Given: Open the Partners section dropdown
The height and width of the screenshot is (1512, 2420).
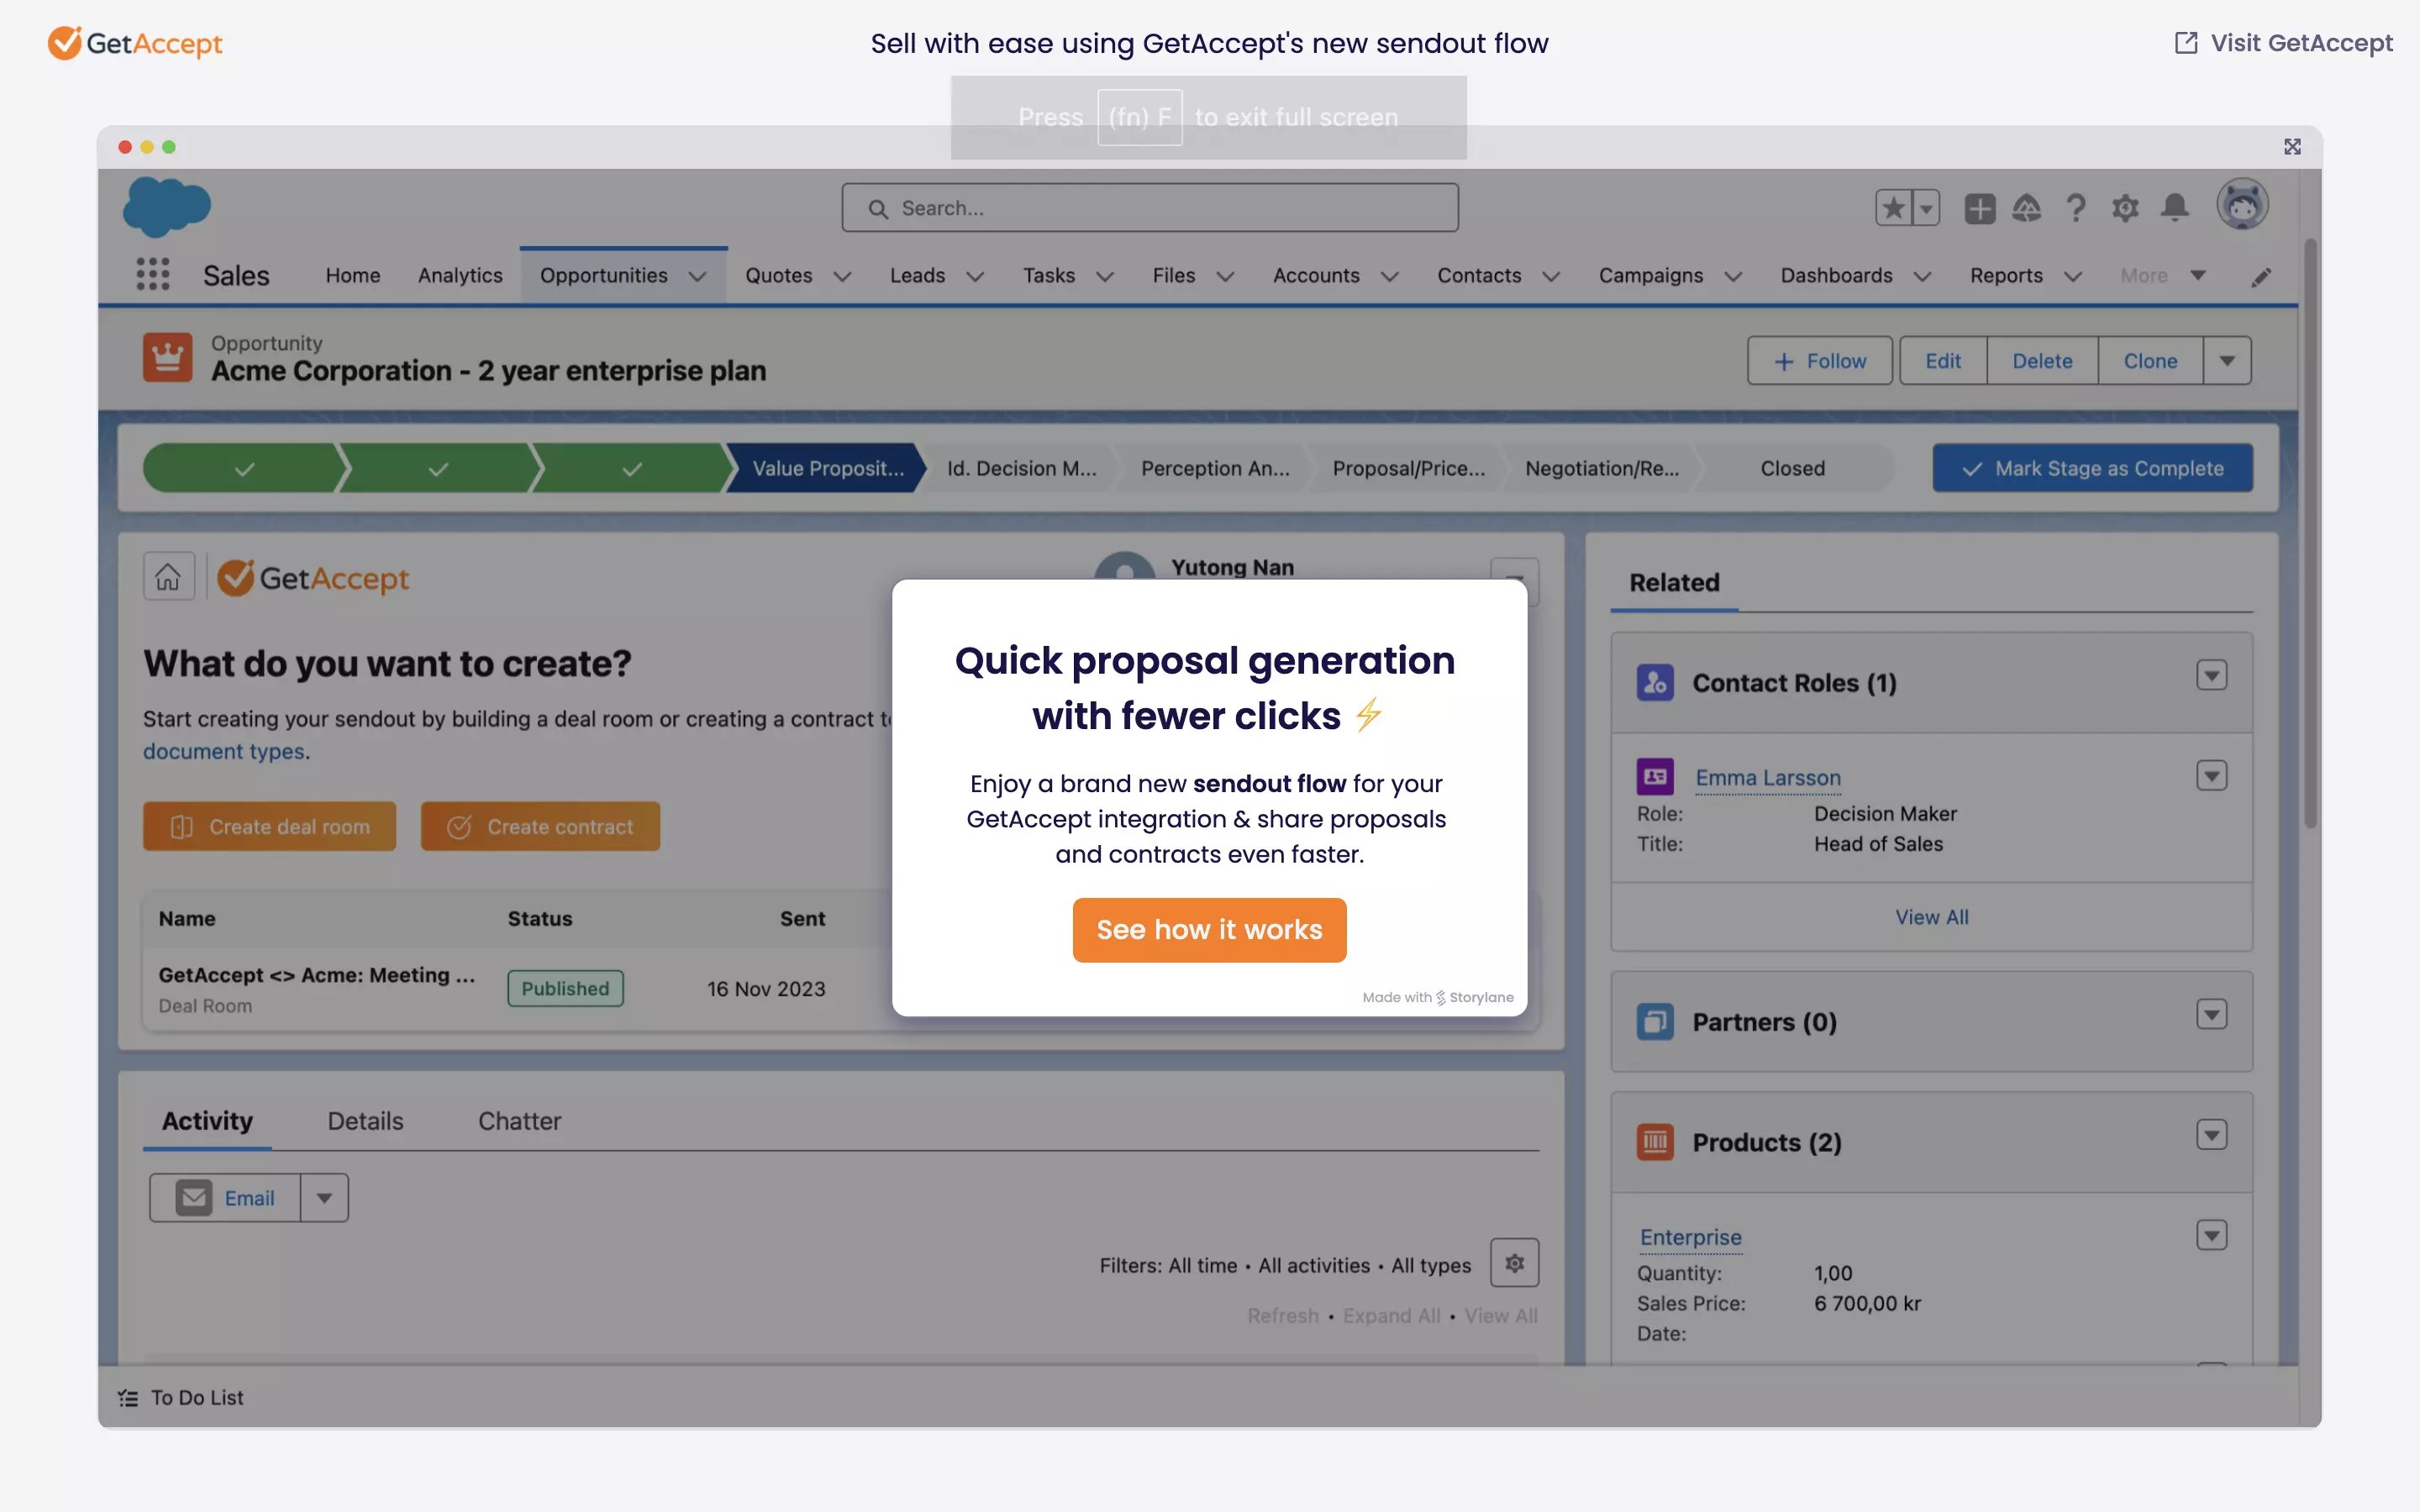Looking at the screenshot, I should coord(2211,1014).
